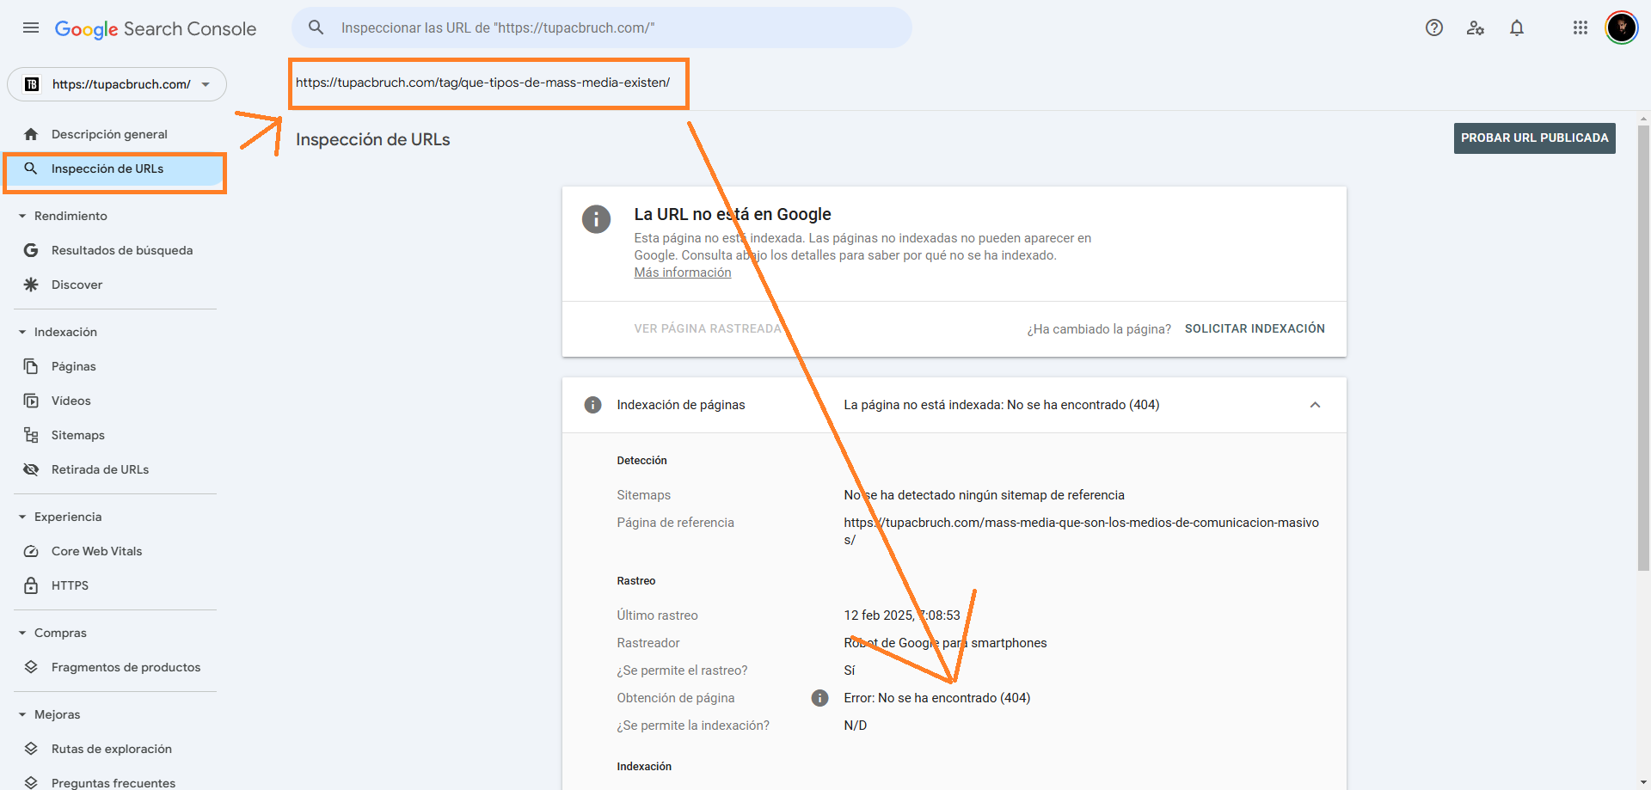Select the Retirada de URLs icon
Viewport: 1651px width, 790px height.
(31, 469)
